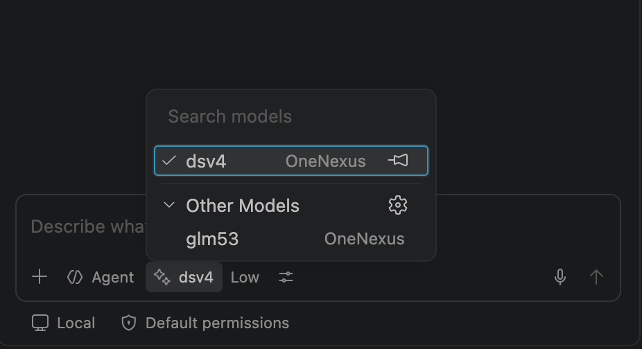The height and width of the screenshot is (349, 642).
Task: Click the pin icon beside dsv4
Action: (x=398, y=161)
